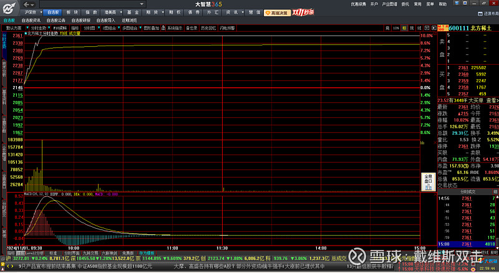Image resolution: width=499 pixels, height=273 pixels.
Task: Expand the 多图组合 dropdown arrow
Action: [140, 28]
